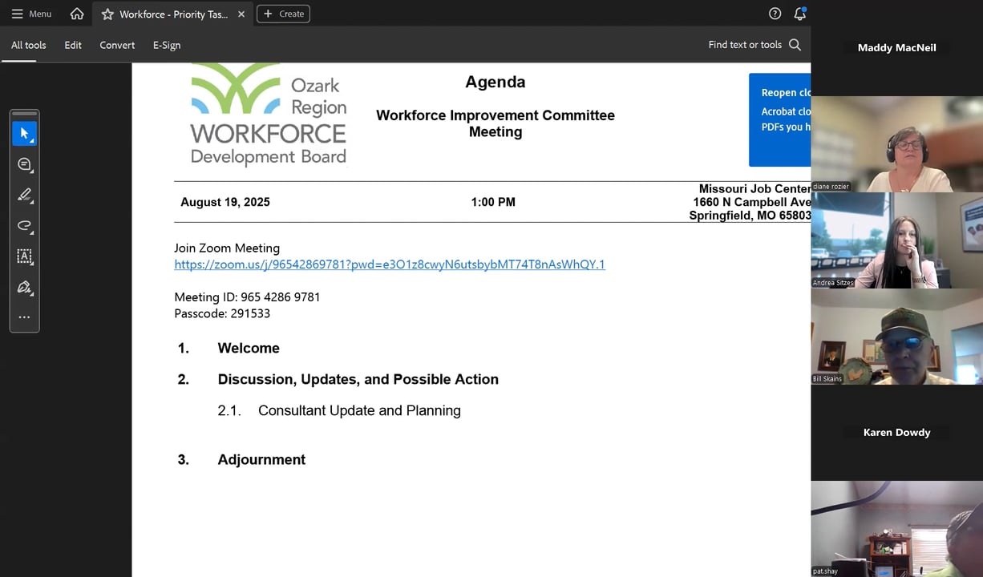The width and height of the screenshot is (983, 577).
Task: Switch to the Convert tab
Action: click(x=117, y=45)
